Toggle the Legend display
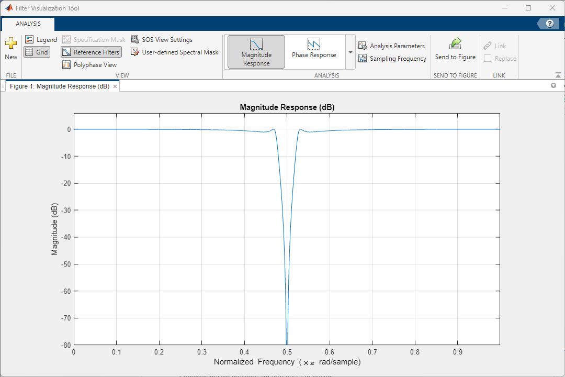The image size is (565, 377). click(41, 40)
